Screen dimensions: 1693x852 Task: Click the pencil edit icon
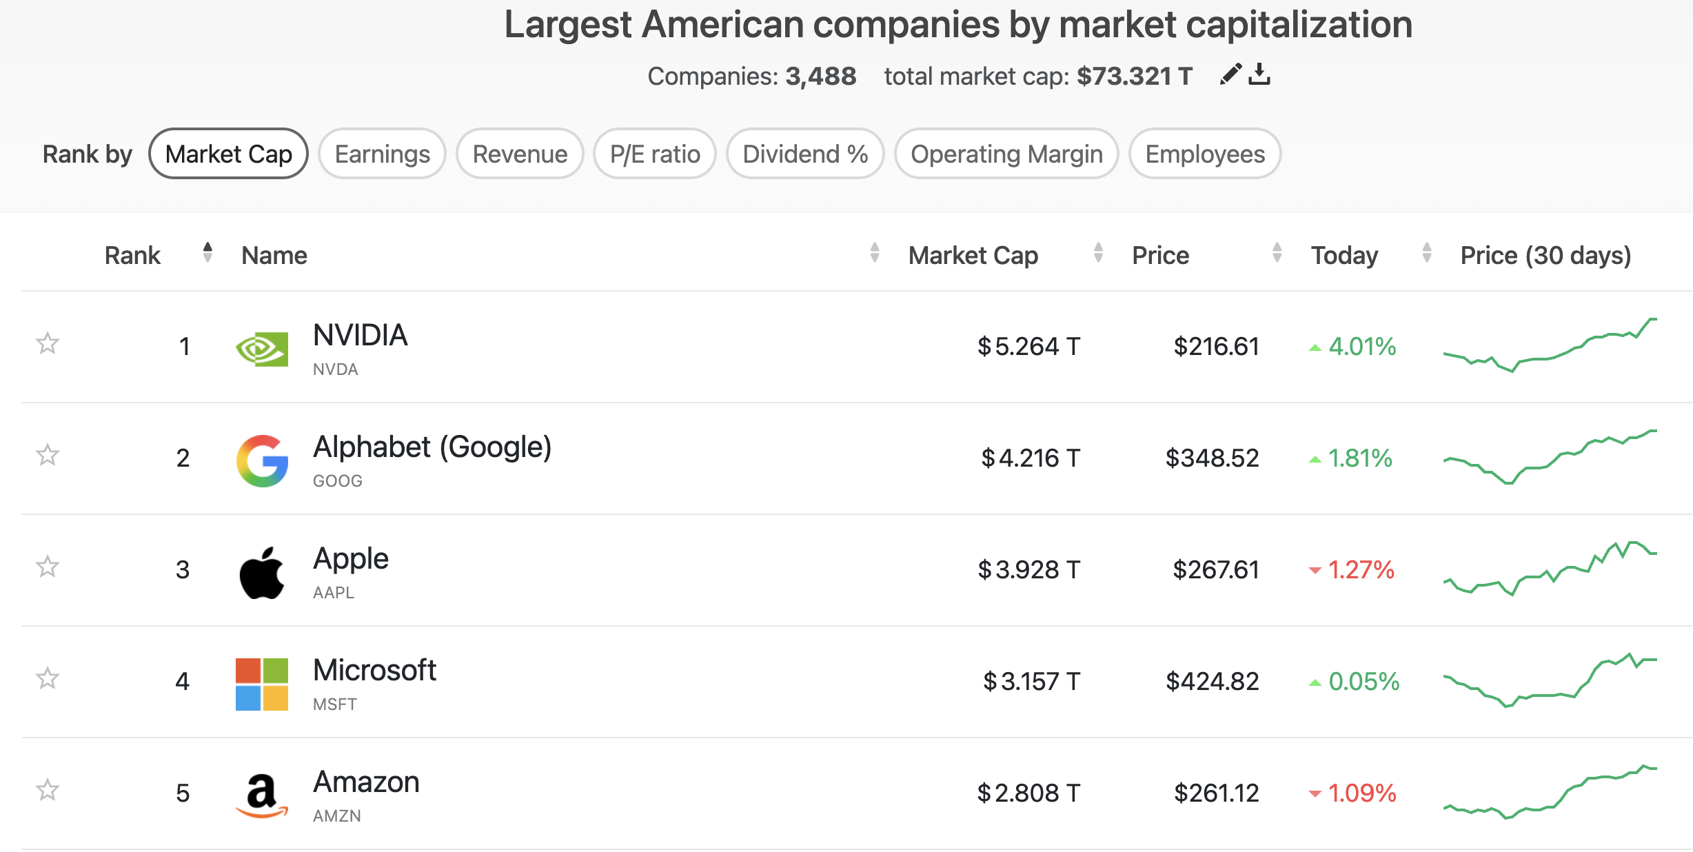pos(1230,74)
